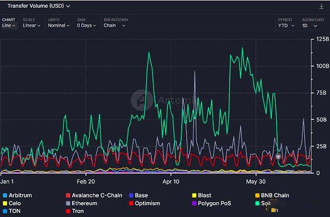Open the SCALE dropdown set to Linear

coord(31,23)
